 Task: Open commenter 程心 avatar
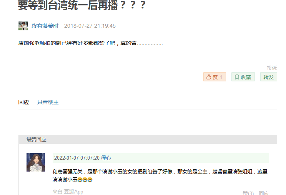pyautogui.click(x=36, y=162)
